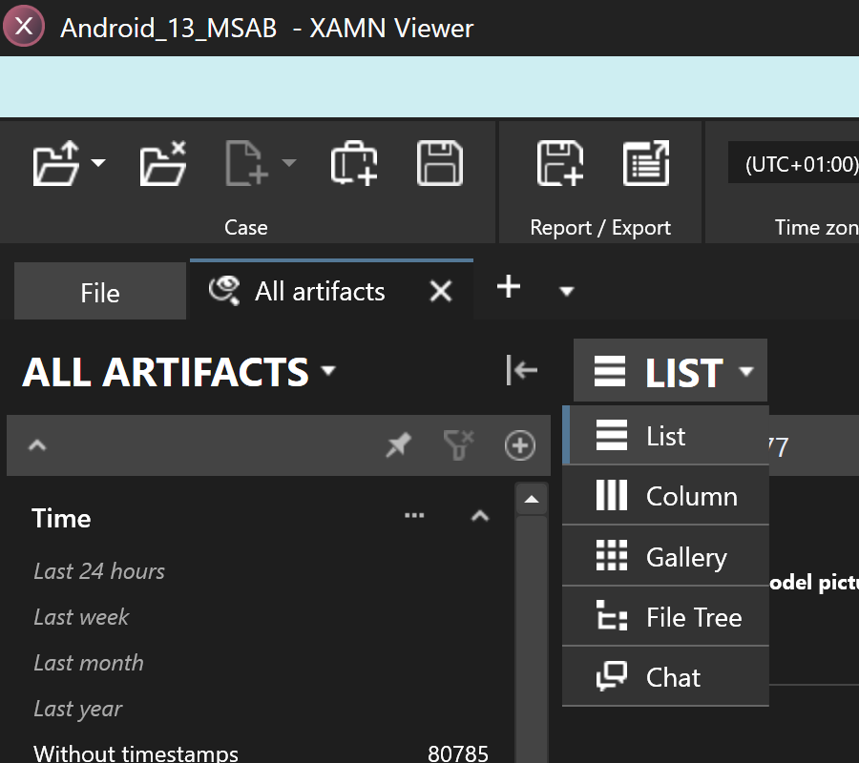Clear active filters with the funnel icon

[x=458, y=444]
